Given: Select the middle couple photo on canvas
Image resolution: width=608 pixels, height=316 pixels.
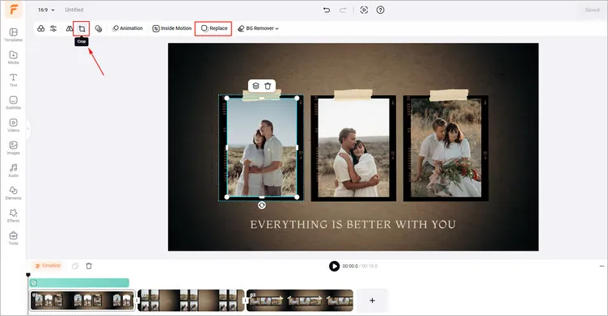Looking at the screenshot, I should [353, 148].
